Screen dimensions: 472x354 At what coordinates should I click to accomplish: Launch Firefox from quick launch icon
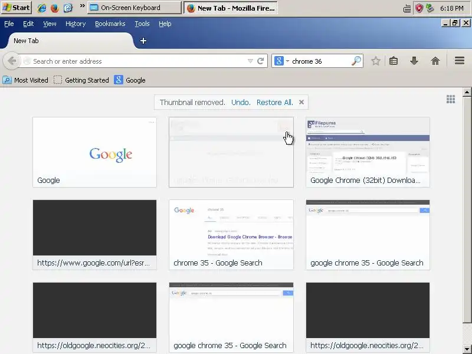[55, 8]
